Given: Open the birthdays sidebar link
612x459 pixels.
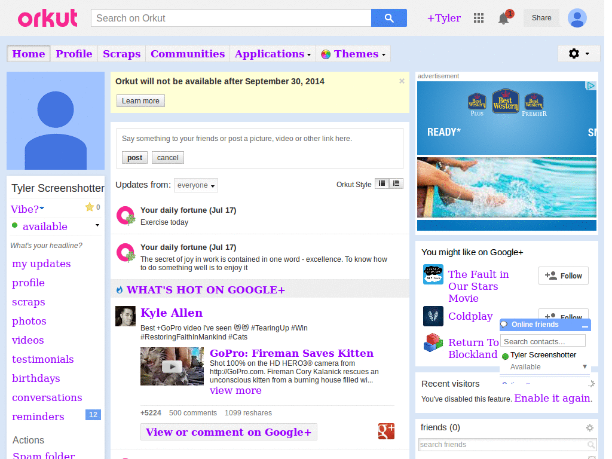Looking at the screenshot, I should point(36,378).
